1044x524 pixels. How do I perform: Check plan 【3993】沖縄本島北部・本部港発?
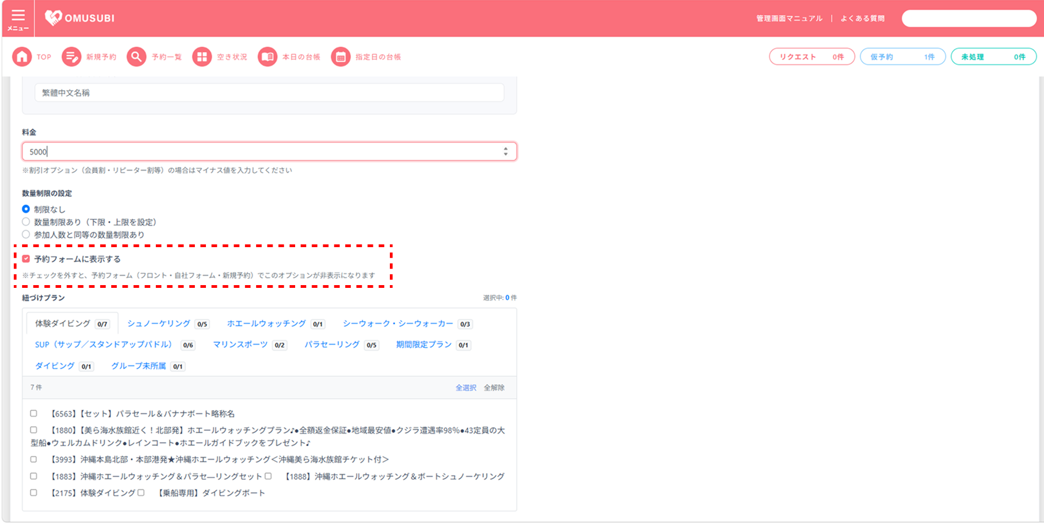click(34, 459)
